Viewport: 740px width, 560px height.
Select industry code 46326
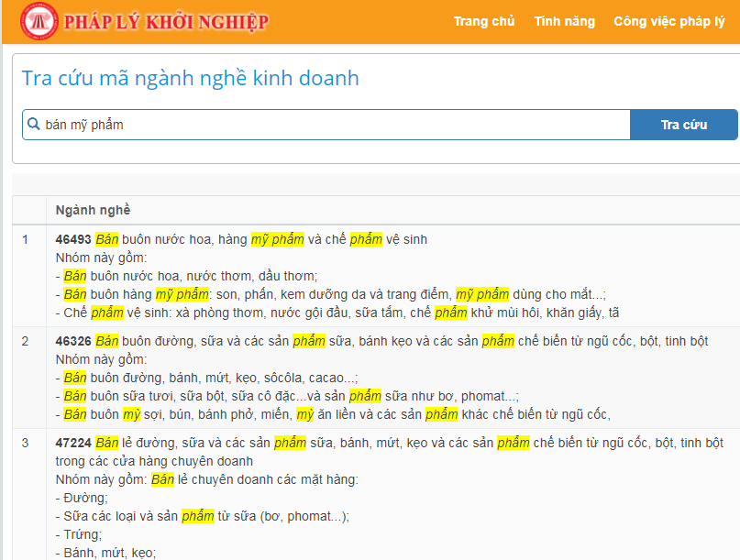pyautogui.click(x=73, y=341)
